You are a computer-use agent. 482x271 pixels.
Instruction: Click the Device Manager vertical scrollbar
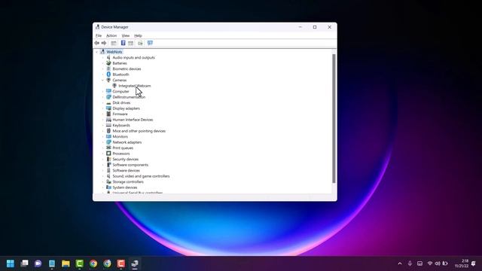(334, 119)
